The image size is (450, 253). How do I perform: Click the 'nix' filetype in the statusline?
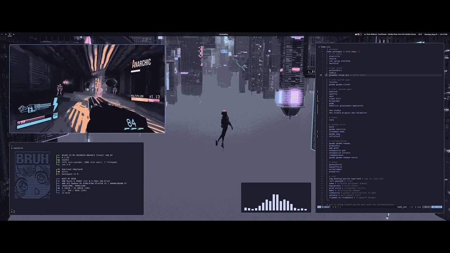[x=418, y=207]
